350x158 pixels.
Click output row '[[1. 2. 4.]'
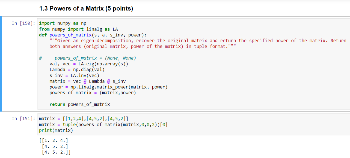[54, 141]
